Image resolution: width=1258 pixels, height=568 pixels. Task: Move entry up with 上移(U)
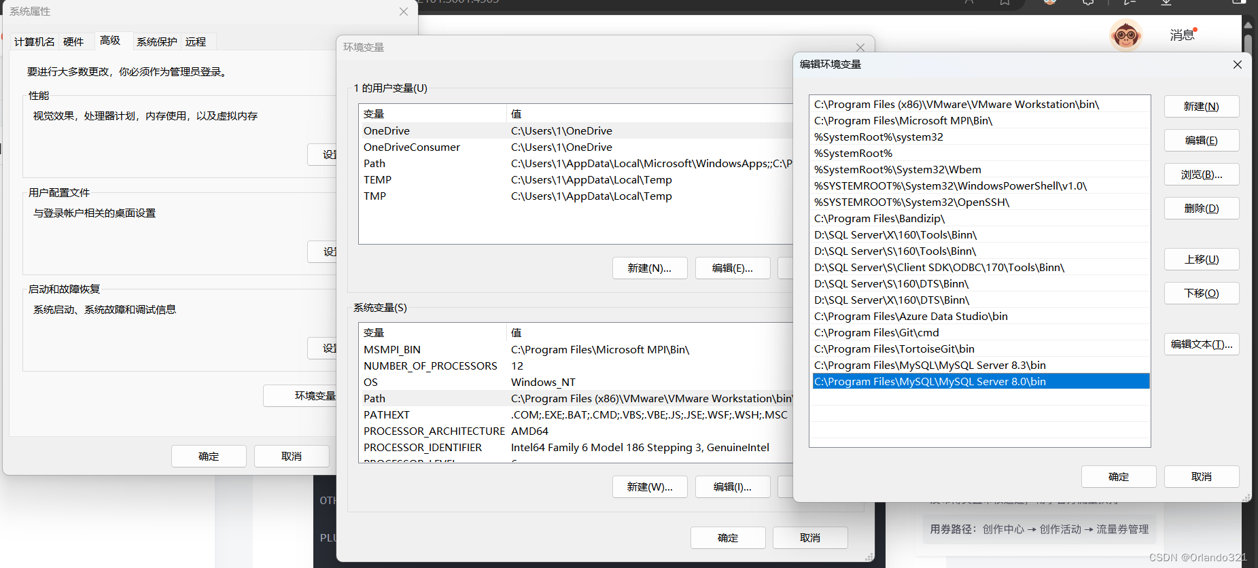[x=1201, y=260]
